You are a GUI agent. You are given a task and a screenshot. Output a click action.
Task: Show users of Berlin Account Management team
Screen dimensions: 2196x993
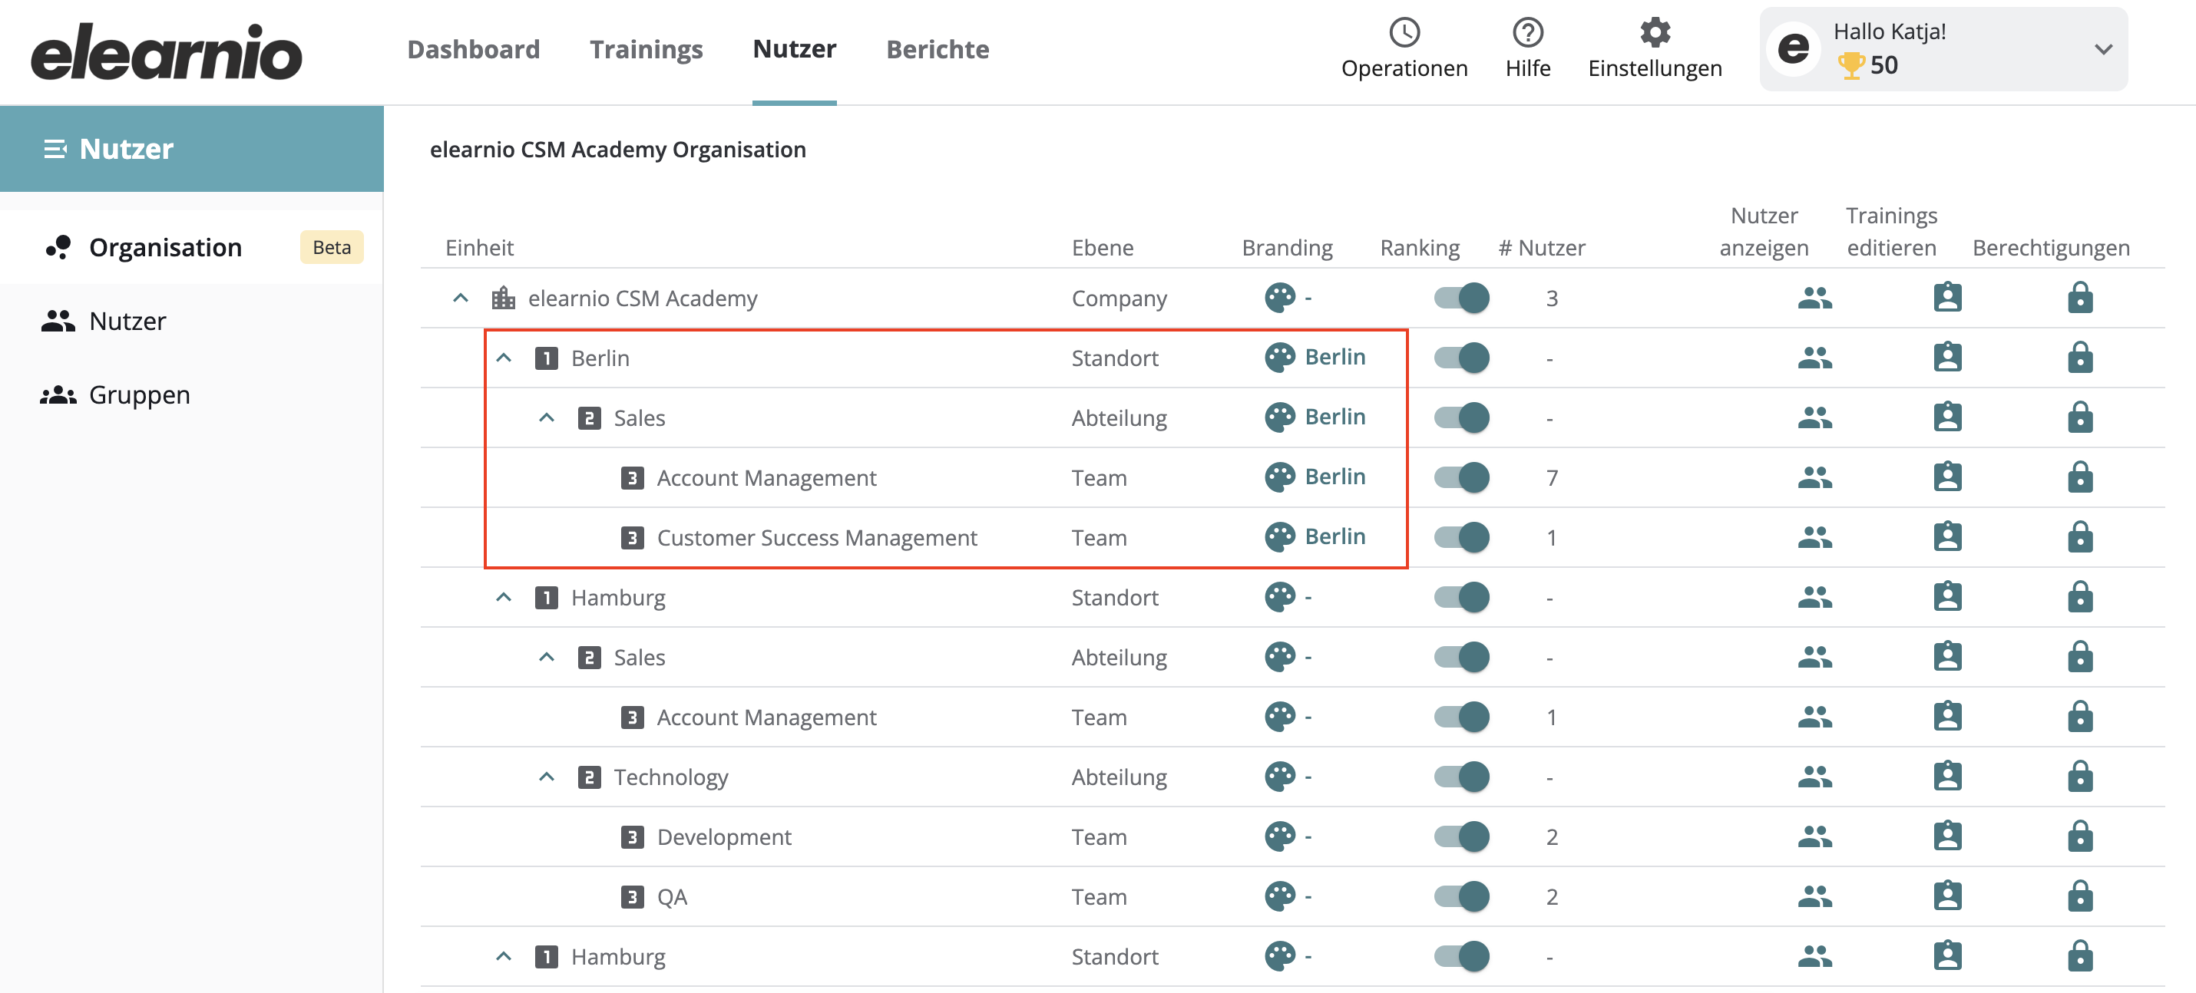[x=1815, y=478]
